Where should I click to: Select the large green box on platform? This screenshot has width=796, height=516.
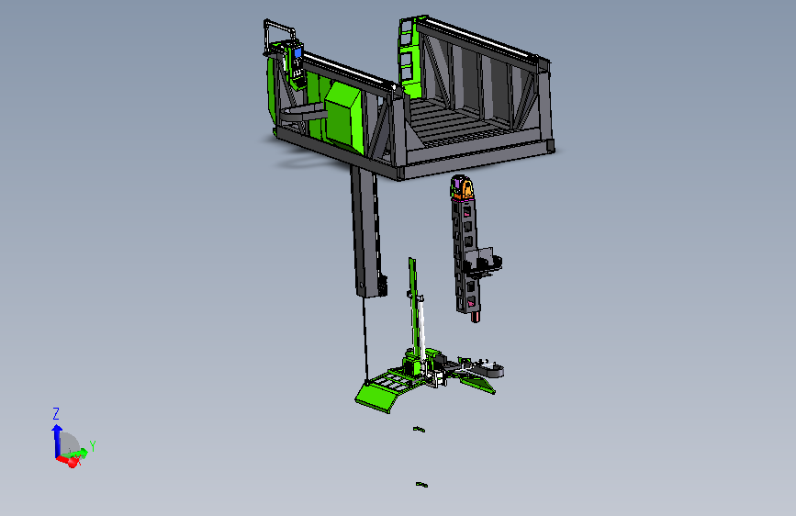coord(343,118)
